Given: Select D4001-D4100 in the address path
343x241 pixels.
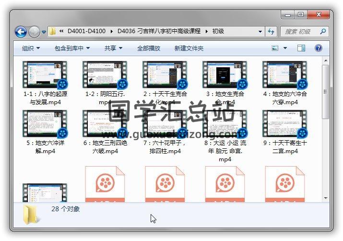Looking at the screenshot, I should point(87,31).
